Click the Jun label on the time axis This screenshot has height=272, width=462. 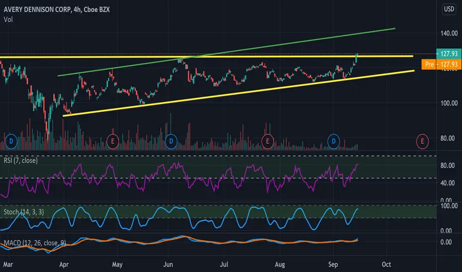(x=168, y=265)
